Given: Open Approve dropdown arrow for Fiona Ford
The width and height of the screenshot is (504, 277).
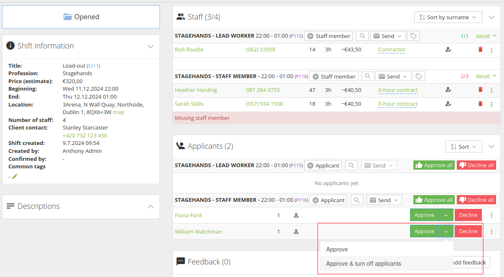Looking at the screenshot, I should click(x=446, y=215).
